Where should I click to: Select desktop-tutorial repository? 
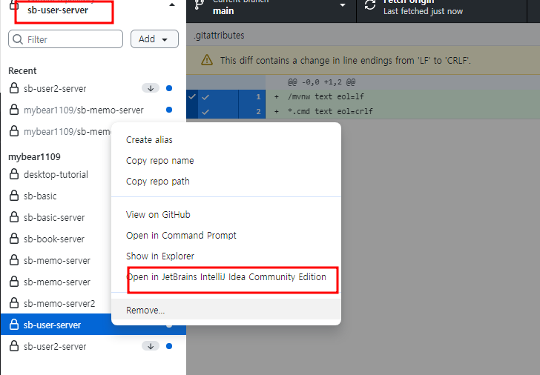click(x=56, y=174)
